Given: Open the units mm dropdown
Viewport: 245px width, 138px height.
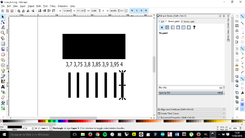Looking at the screenshot, I should [x=125, y=11].
